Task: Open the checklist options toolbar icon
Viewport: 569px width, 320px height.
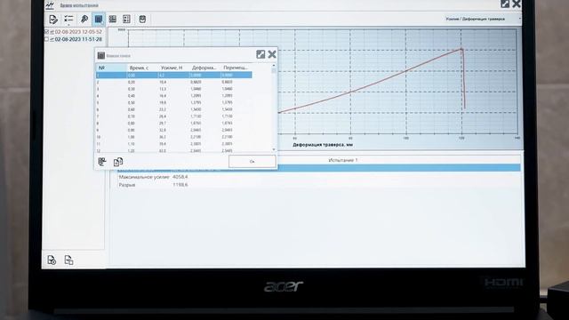Action: coord(68,19)
